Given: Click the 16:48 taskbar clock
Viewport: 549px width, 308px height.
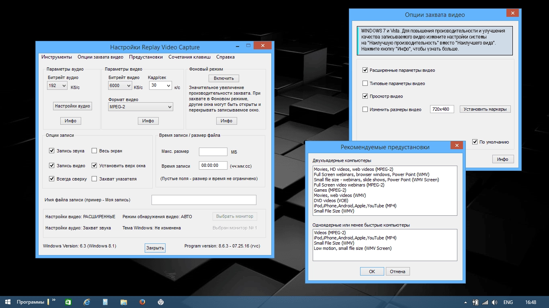Looking at the screenshot, I should click(x=531, y=302).
